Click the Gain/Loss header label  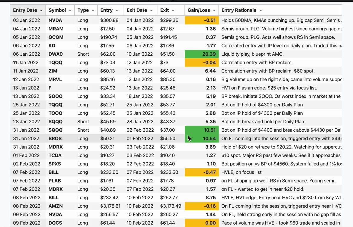click(x=199, y=10)
